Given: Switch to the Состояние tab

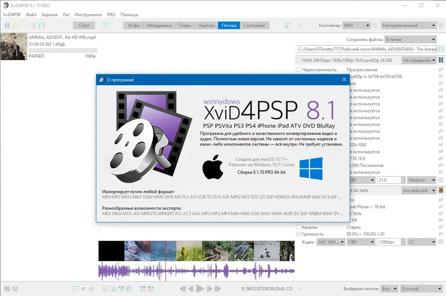Looking at the screenshot, I should click(x=254, y=25).
